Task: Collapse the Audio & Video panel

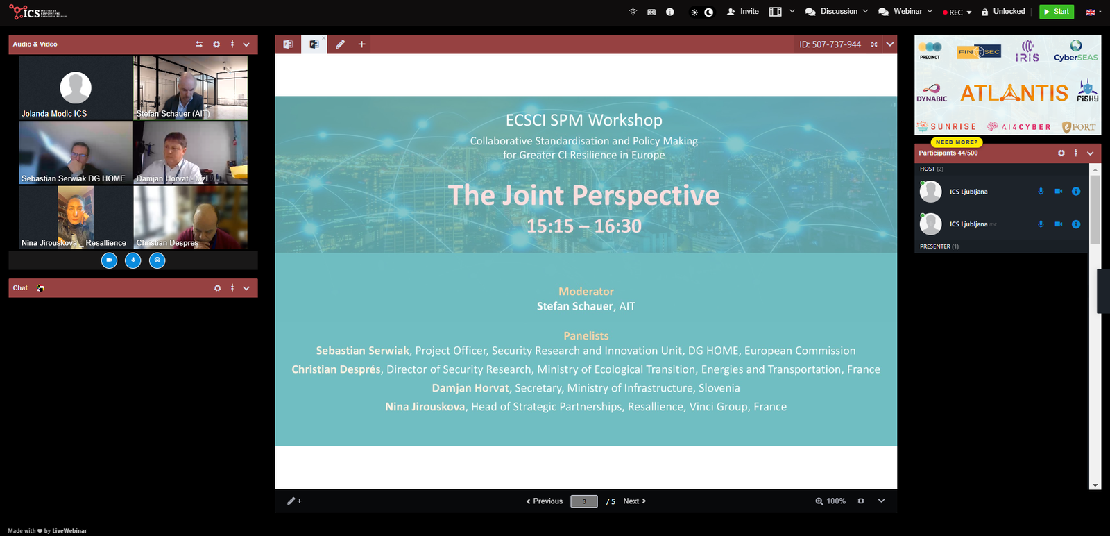Action: tap(246, 44)
